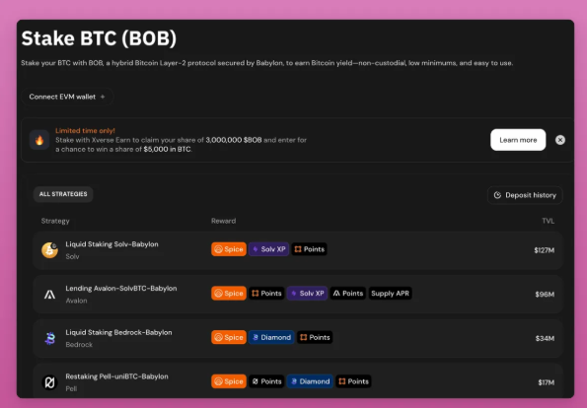
Task: Click the Avalon logo icon
Action: (x=49, y=295)
